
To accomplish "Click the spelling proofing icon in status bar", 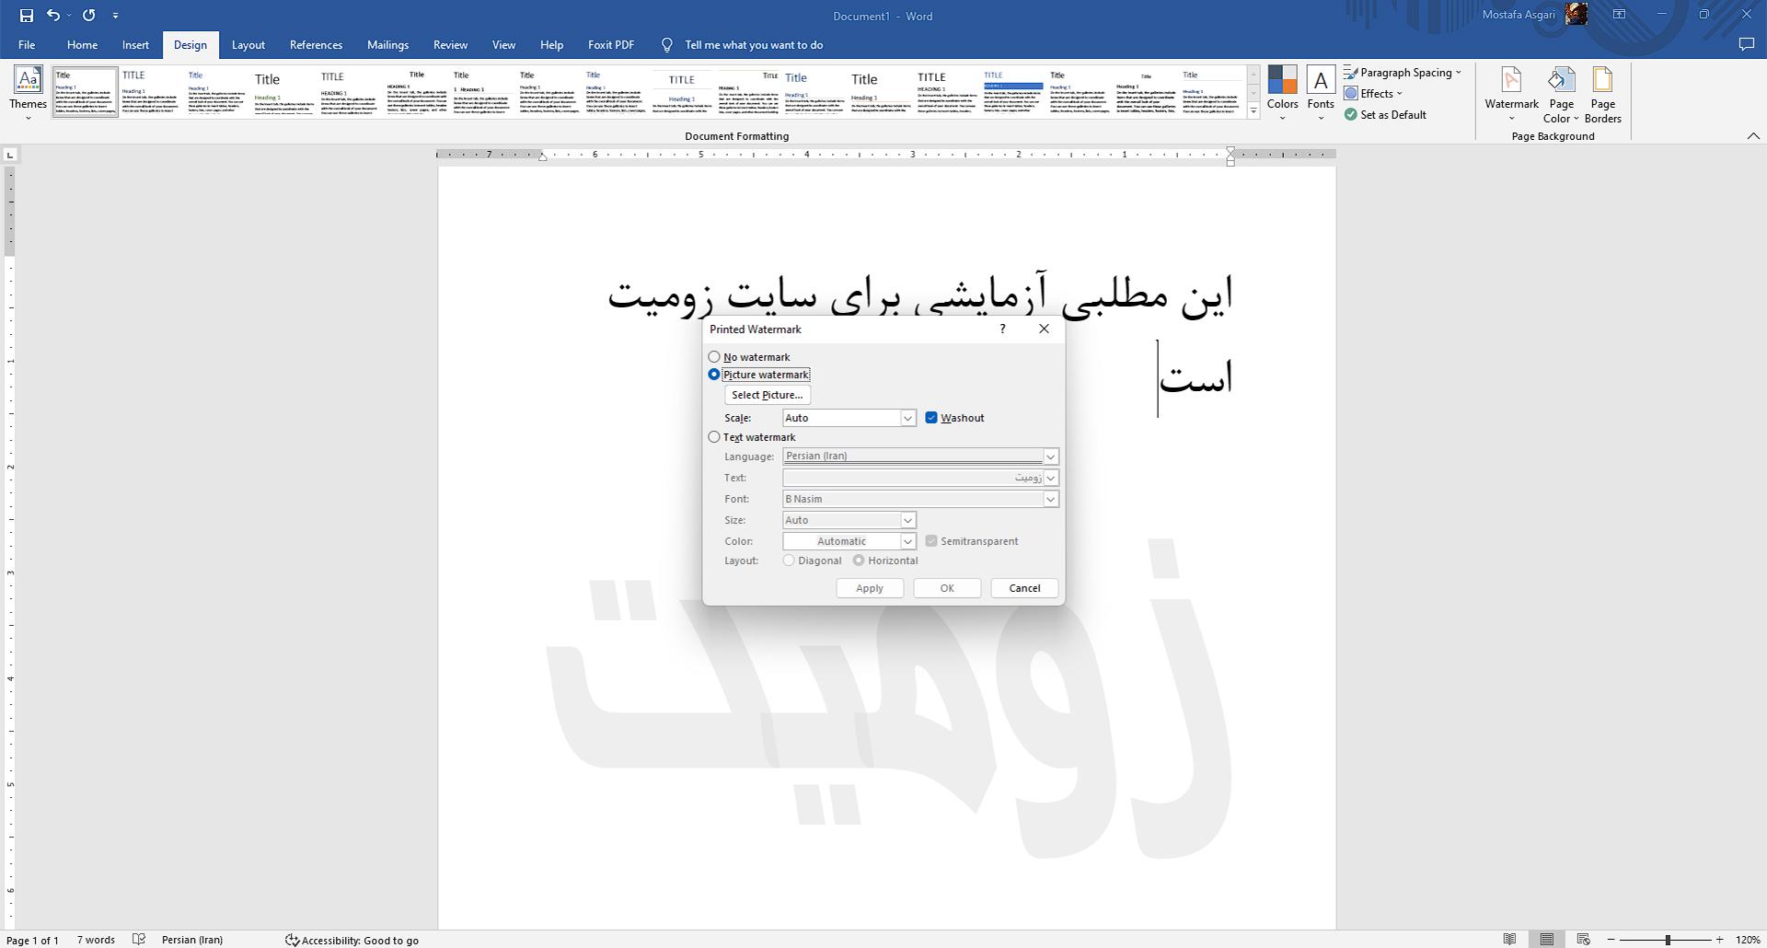I will tap(139, 940).
